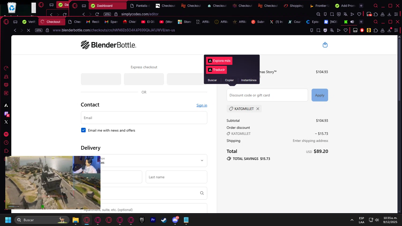Image resolution: width=402 pixels, height=226 pixels.
Task: Open GX Cleaner broom icon in the sidebar
Action: pyautogui.click(x=6, y=77)
